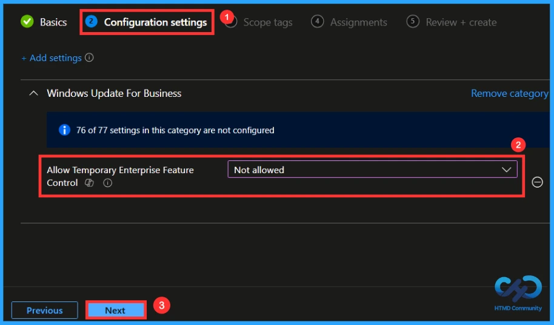Click the + Add settings link
This screenshot has height=325, width=554.
(x=52, y=58)
